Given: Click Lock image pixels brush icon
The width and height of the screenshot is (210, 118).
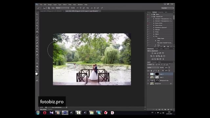Looking at the screenshot, I should pyautogui.click(x=154, y=71).
